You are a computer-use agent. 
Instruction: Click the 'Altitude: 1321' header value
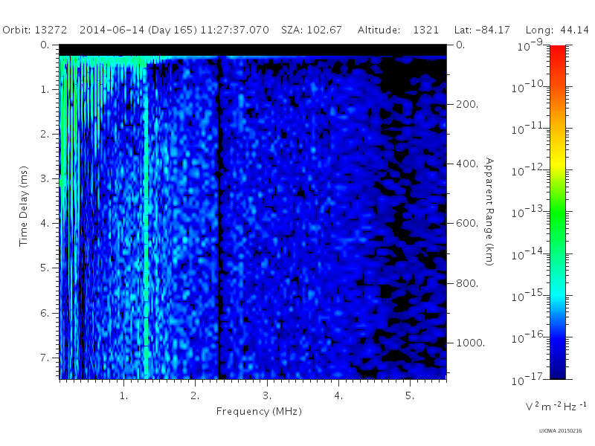398,30
